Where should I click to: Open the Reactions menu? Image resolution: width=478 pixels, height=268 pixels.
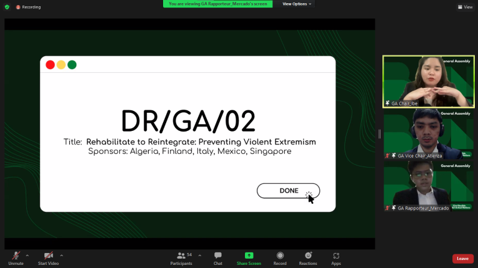click(308, 259)
